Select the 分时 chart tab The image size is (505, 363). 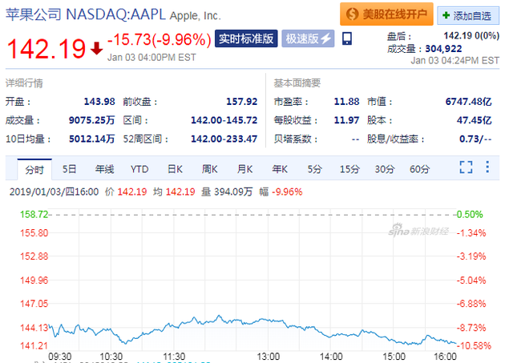(x=34, y=169)
